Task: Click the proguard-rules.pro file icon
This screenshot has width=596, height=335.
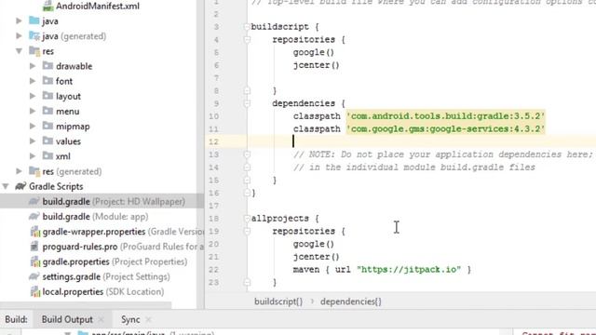Action: (x=34, y=246)
